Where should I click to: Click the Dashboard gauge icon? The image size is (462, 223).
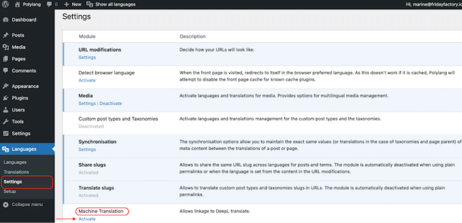[5, 20]
